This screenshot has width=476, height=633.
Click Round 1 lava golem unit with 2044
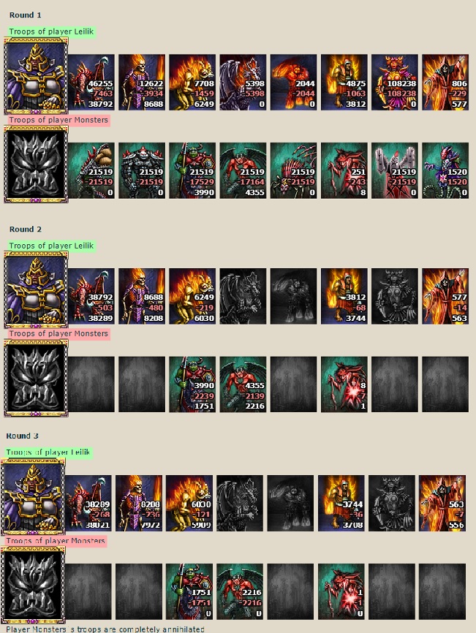[293, 83]
